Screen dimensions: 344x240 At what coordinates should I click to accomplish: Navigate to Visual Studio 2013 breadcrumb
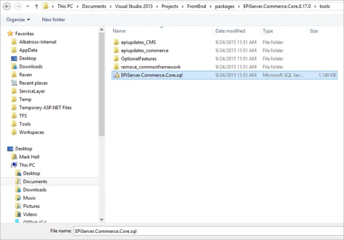(134, 6)
